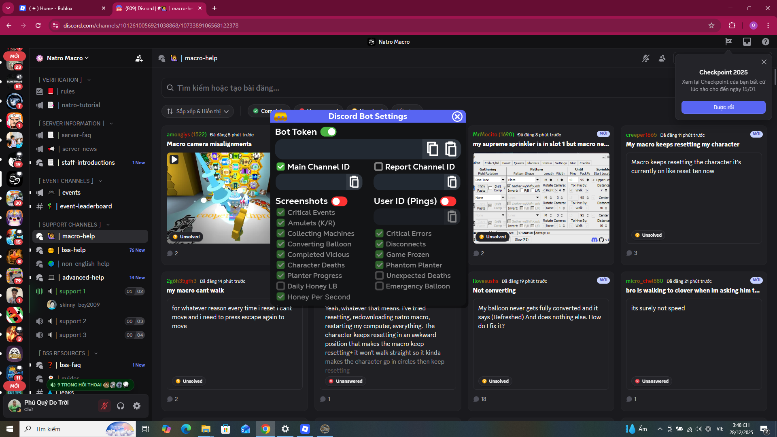Open User Settings gear icon
The width and height of the screenshot is (777, 437).
tap(137, 406)
